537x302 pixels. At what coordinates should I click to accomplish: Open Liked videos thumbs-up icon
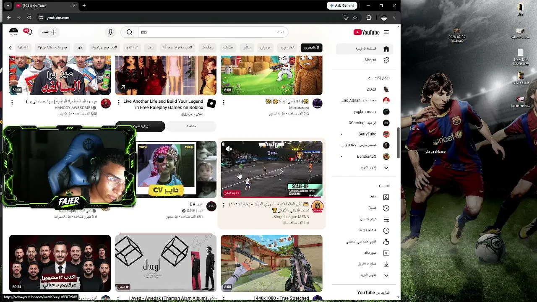click(386, 242)
